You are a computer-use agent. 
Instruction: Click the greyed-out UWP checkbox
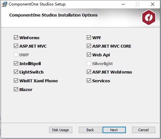16,55
